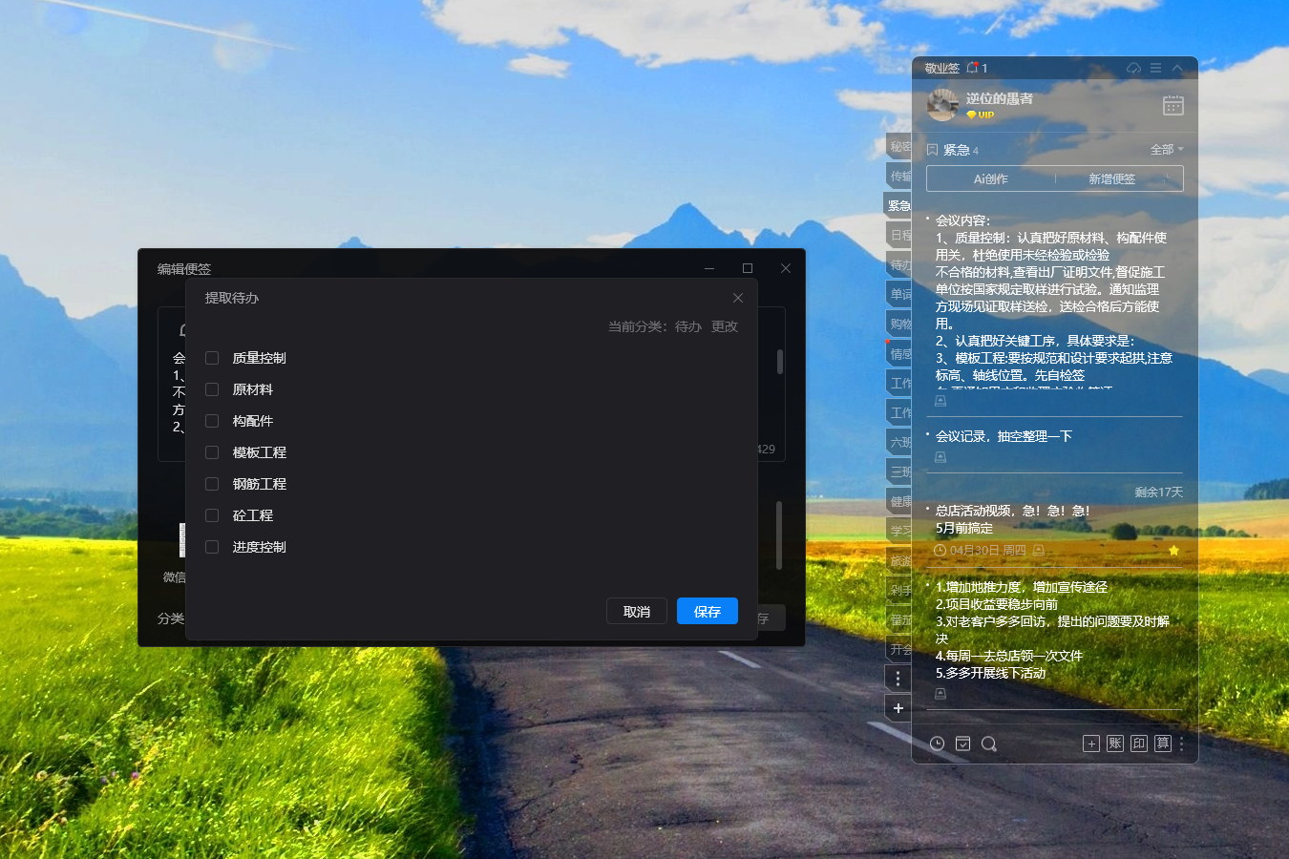Screen dimensions: 1289x859
Task: Open the search magnifier icon
Action: pyautogui.click(x=988, y=744)
